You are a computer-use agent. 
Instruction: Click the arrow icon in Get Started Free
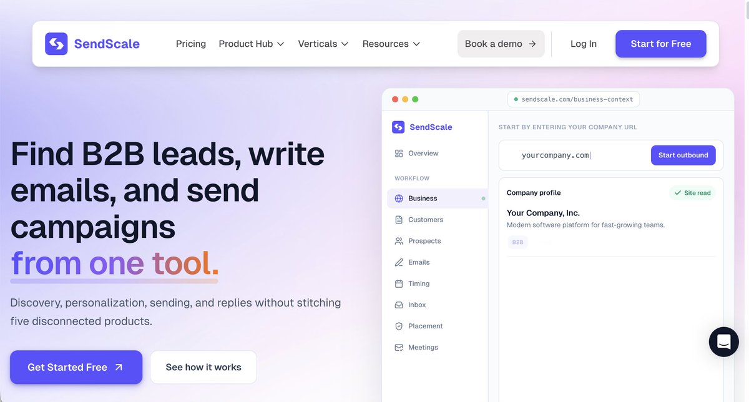(x=119, y=368)
